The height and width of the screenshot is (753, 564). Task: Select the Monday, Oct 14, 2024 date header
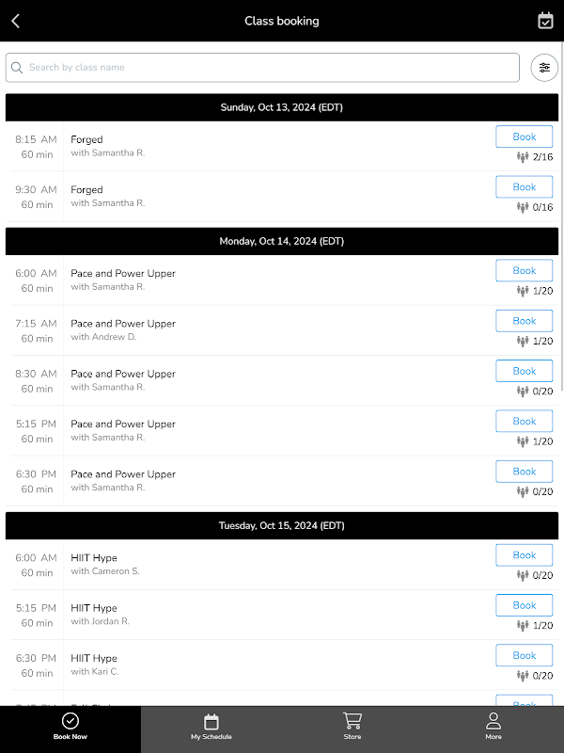282,241
